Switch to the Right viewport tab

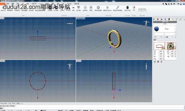point(18,103)
